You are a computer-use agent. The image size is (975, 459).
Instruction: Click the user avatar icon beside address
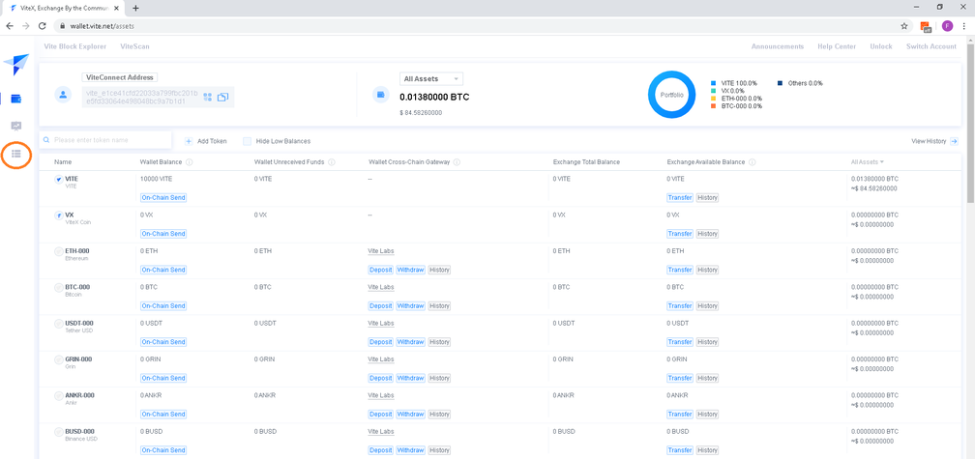[x=62, y=95]
